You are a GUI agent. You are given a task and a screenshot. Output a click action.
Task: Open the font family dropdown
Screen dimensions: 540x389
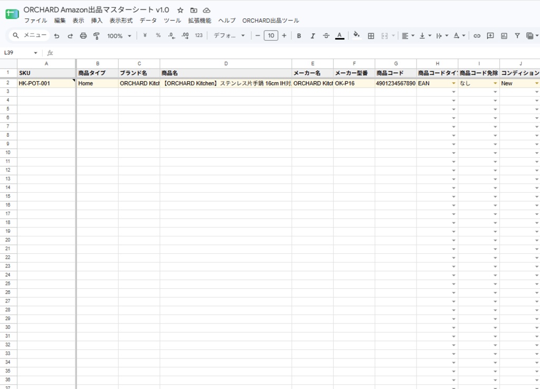click(229, 35)
